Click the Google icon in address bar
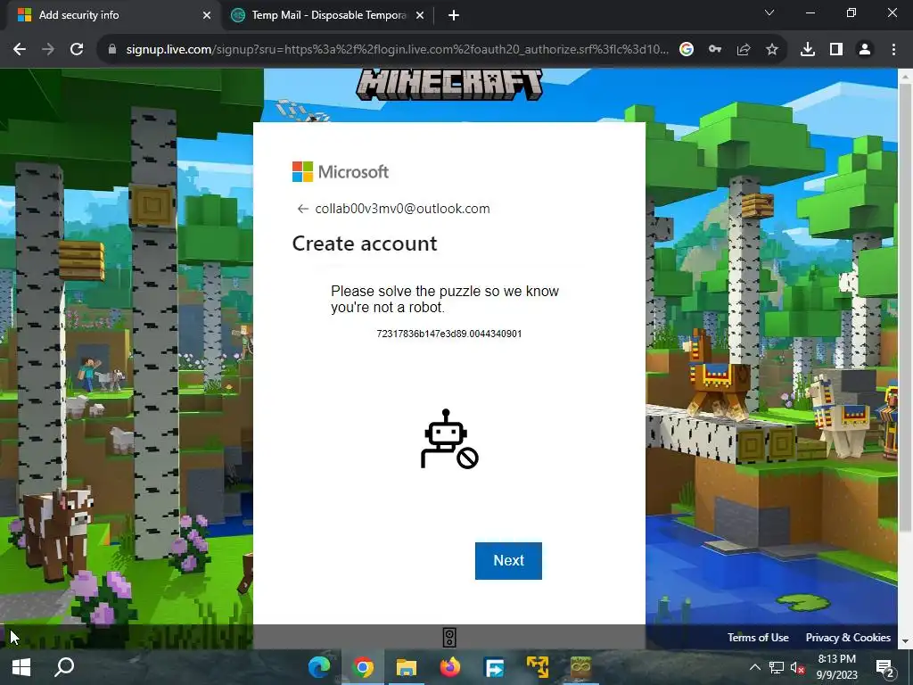This screenshot has height=685, width=913. tap(687, 50)
